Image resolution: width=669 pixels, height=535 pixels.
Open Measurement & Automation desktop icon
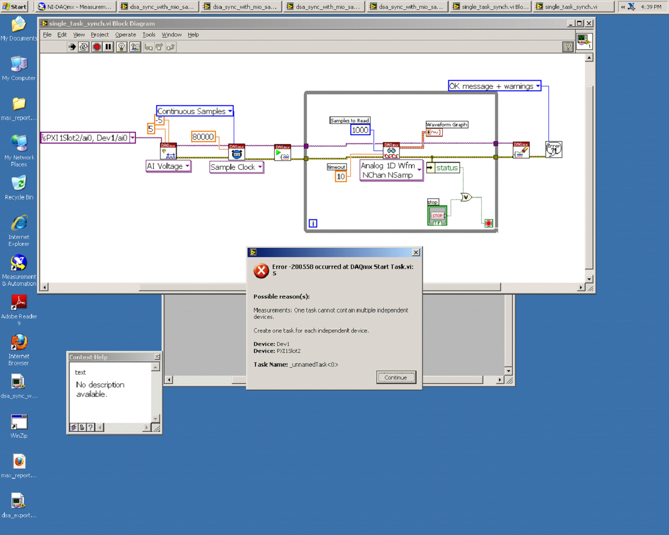pos(19,270)
